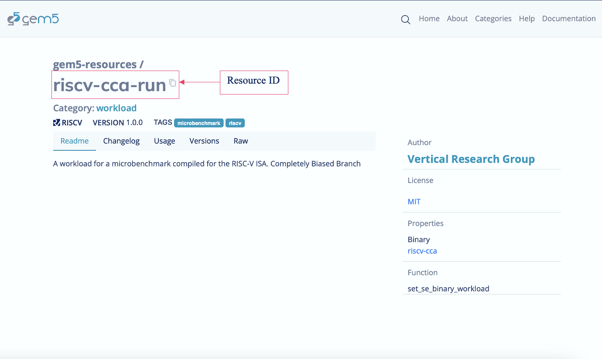602x359 pixels.
Task: Click the RISCV architecture icon
Action: (57, 123)
